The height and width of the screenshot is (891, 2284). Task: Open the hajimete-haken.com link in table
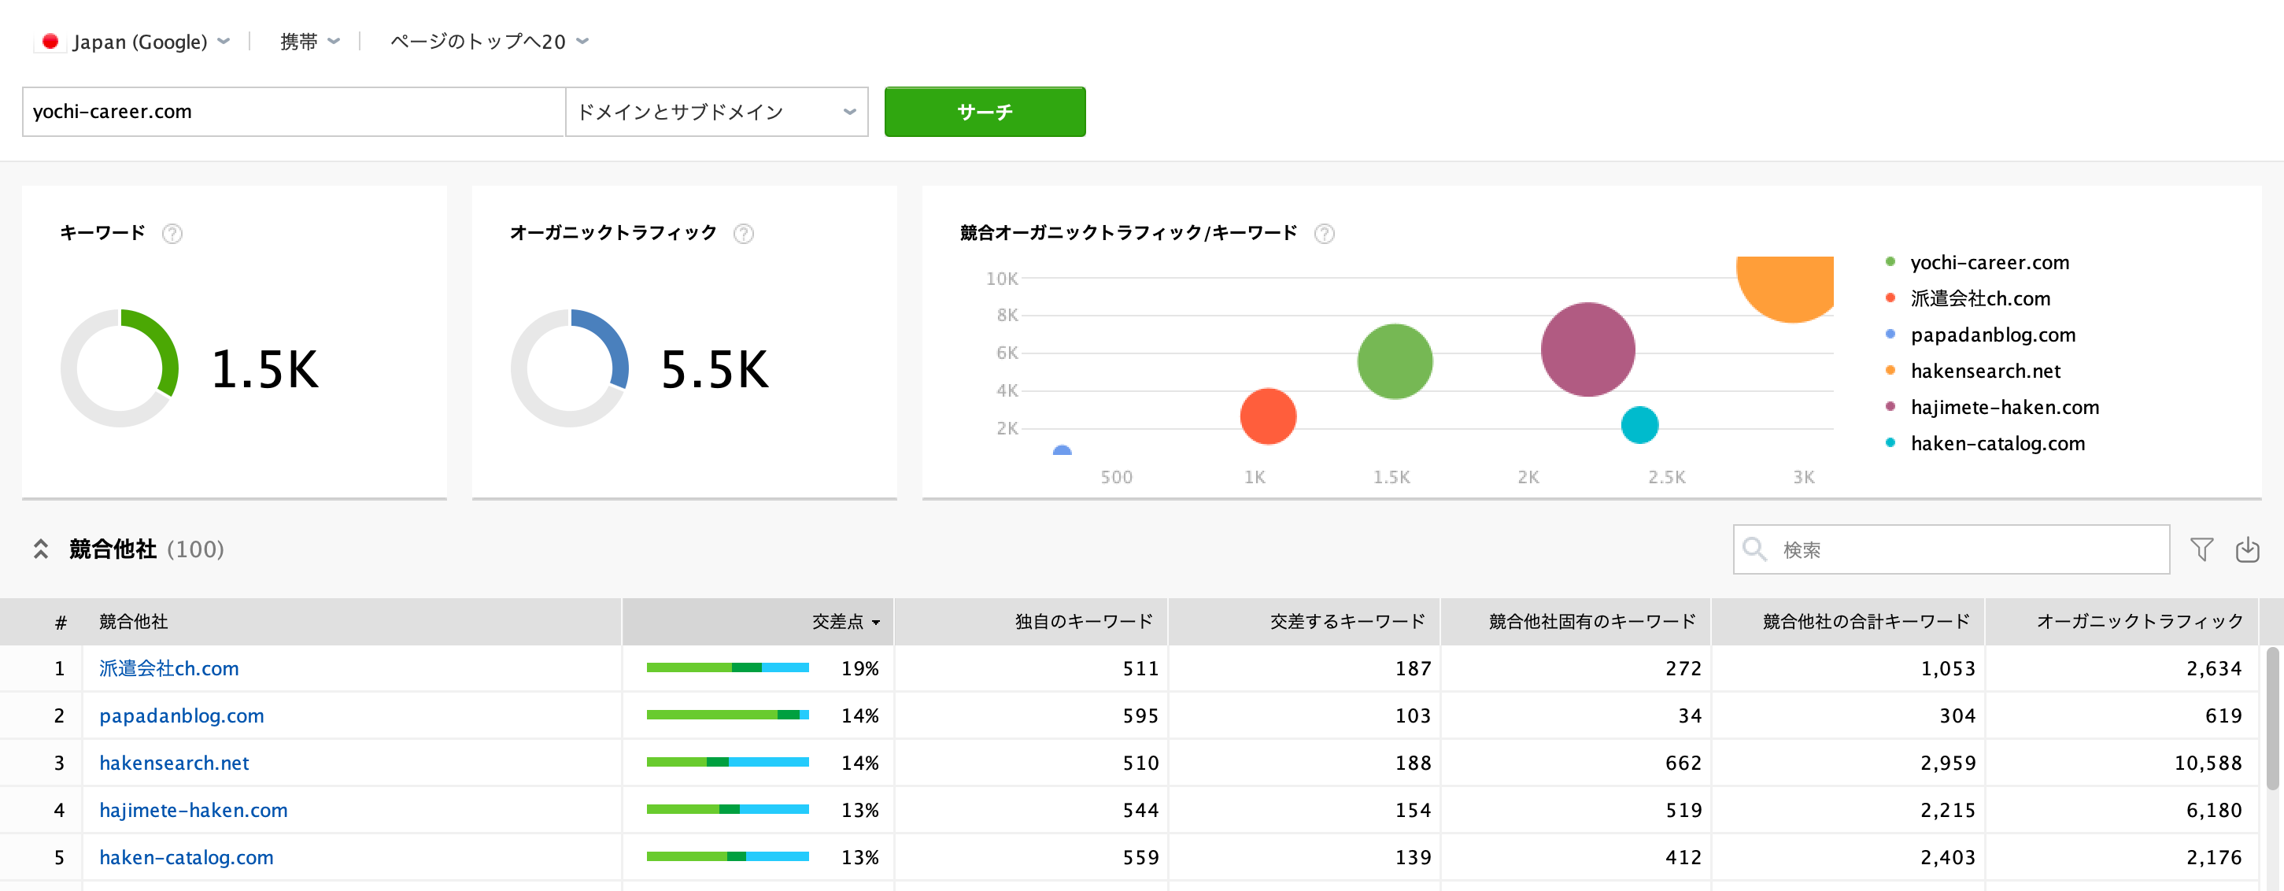[x=194, y=809]
